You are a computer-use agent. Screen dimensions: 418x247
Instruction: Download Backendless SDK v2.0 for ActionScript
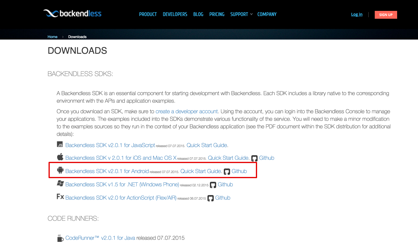point(121,198)
